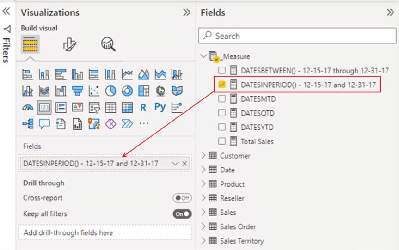399x250 pixels.
Task: Select the Donut chart visual
Action: click(x=127, y=91)
